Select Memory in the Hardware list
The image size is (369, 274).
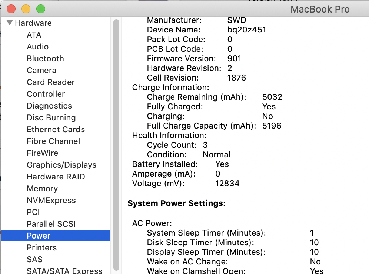[42, 189]
